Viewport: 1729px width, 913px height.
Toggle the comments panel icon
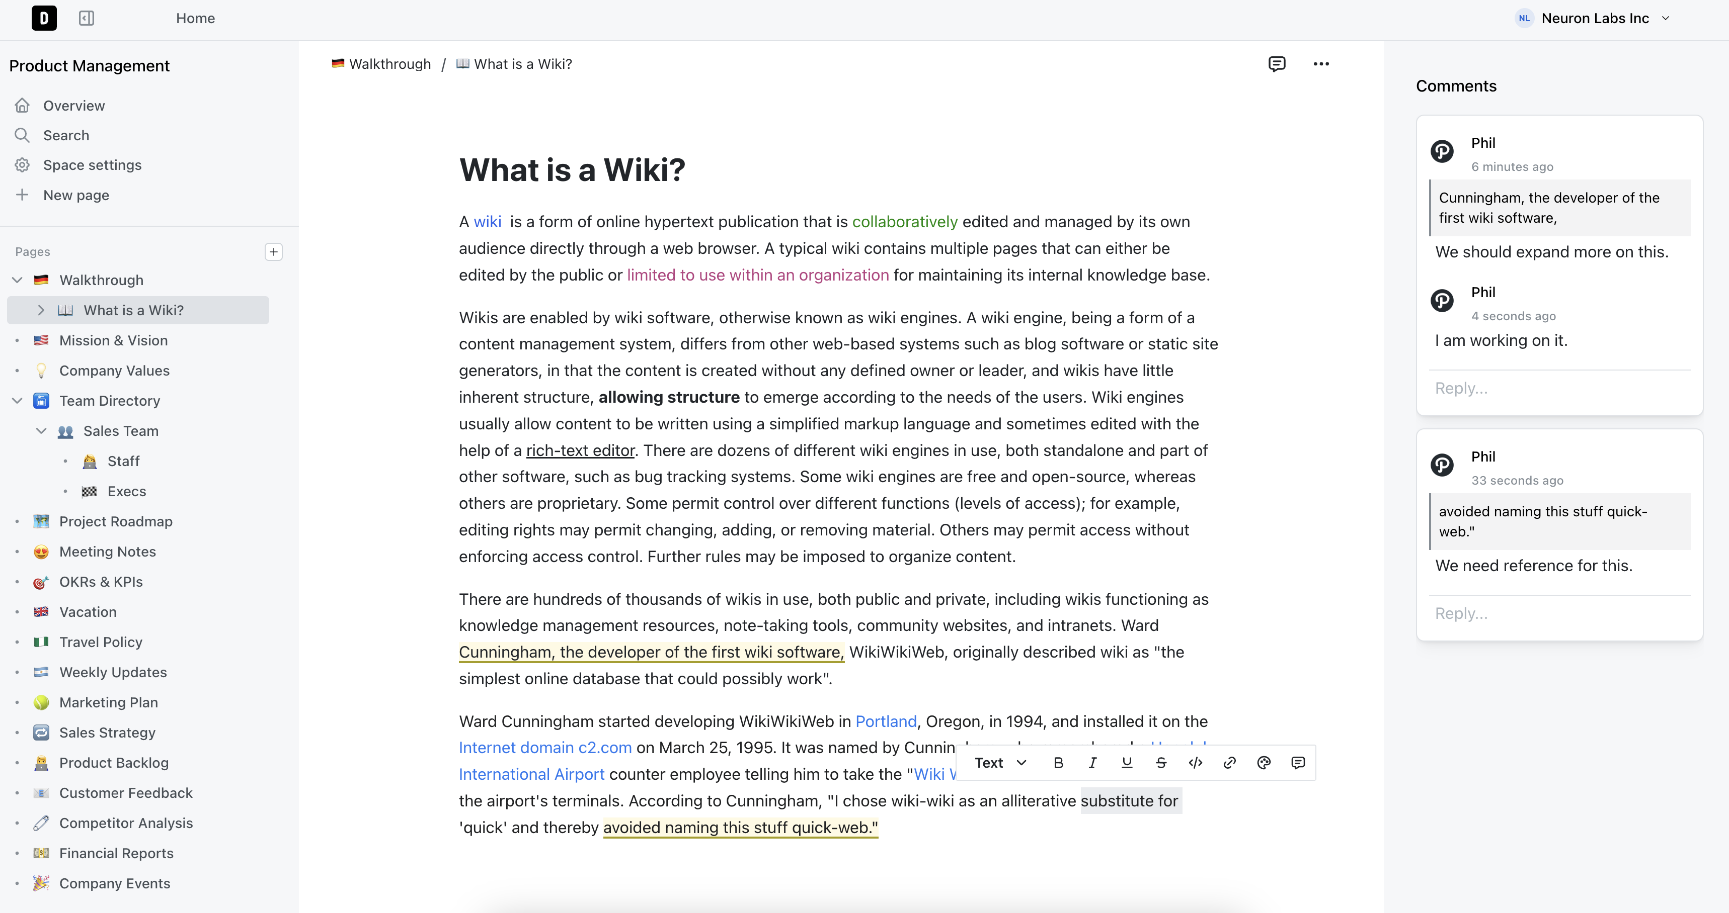tap(1277, 64)
